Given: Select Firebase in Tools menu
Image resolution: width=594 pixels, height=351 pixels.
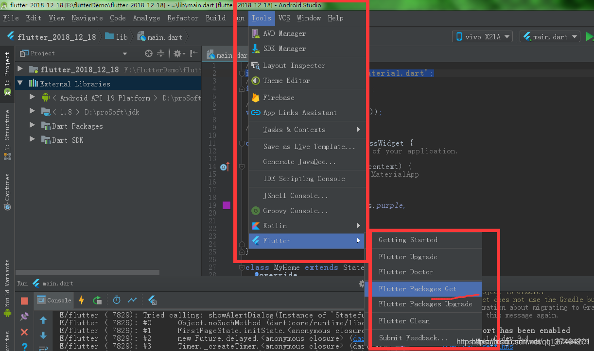Looking at the screenshot, I should pyautogui.click(x=307, y=98).
